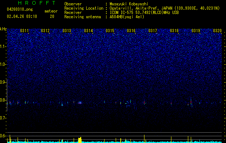Image resolution: width=226 pixels, height=143 pixels.
Task: Select the file name 04260310.png
Action: [20, 9]
